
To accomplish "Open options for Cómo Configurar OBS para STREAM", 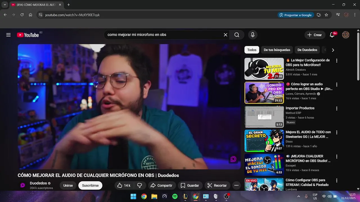I will point(337,180).
